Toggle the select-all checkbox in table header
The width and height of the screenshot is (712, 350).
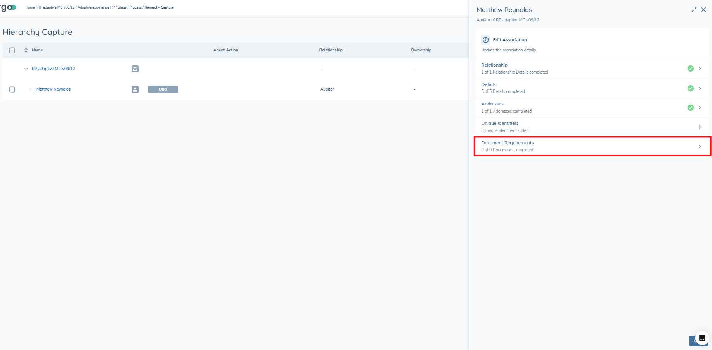(12, 50)
